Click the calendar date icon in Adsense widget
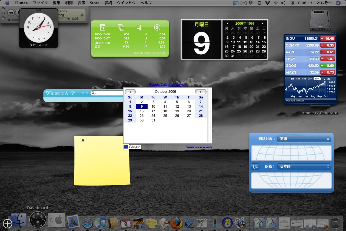Image resolution: width=346 pixels, height=231 pixels. point(103,27)
